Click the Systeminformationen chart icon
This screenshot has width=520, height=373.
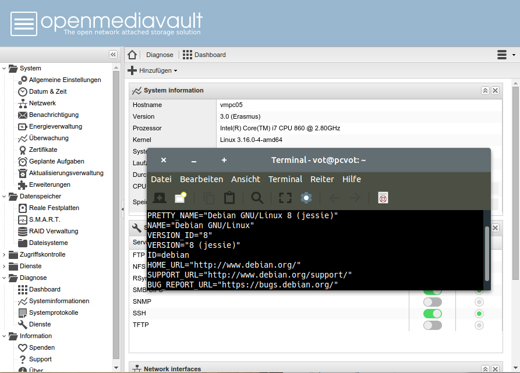click(x=23, y=301)
